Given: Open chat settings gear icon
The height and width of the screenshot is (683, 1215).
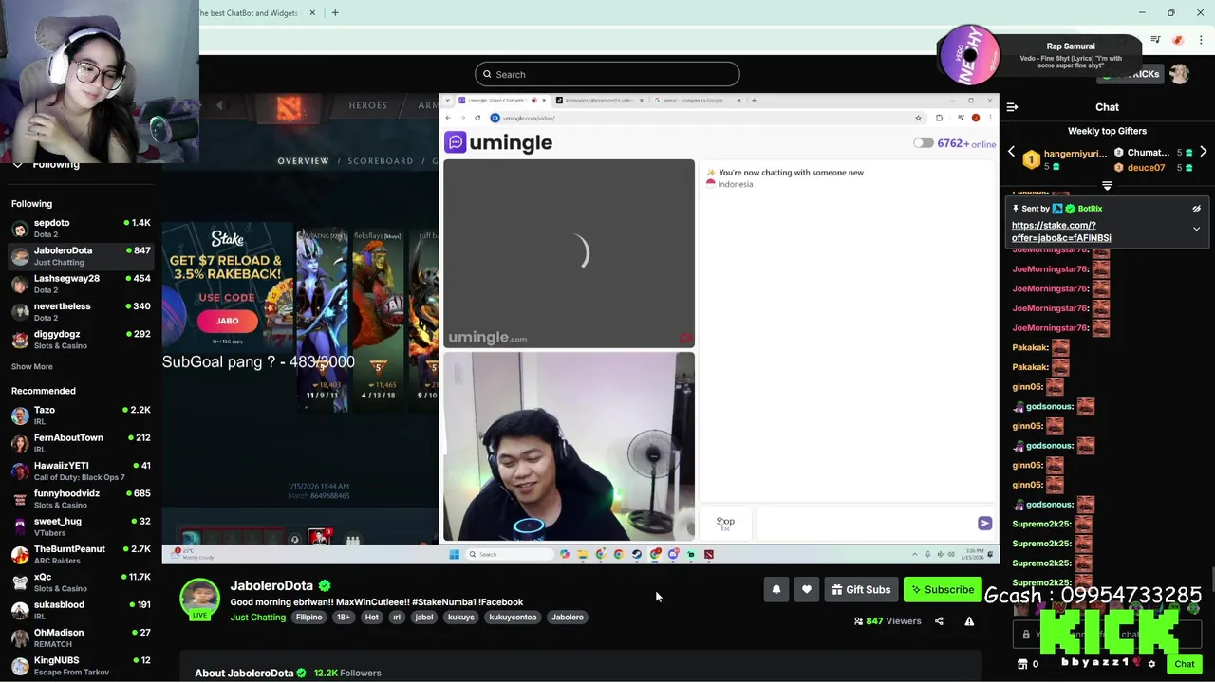Looking at the screenshot, I should coord(1151,664).
